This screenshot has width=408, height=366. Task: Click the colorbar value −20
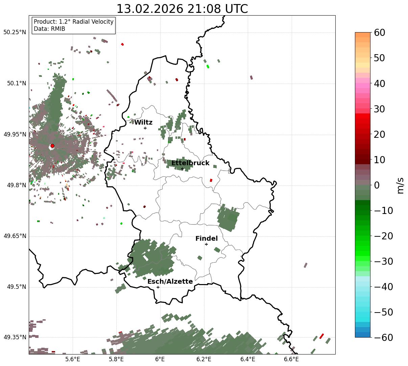[383, 236]
